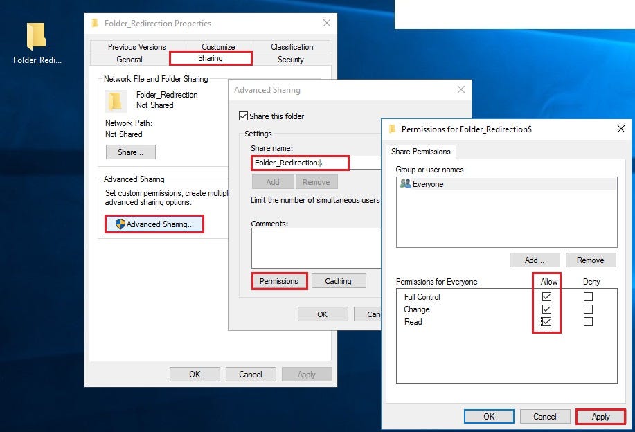
Task: Click the Everyone group icon in permissions list
Action: point(407,184)
